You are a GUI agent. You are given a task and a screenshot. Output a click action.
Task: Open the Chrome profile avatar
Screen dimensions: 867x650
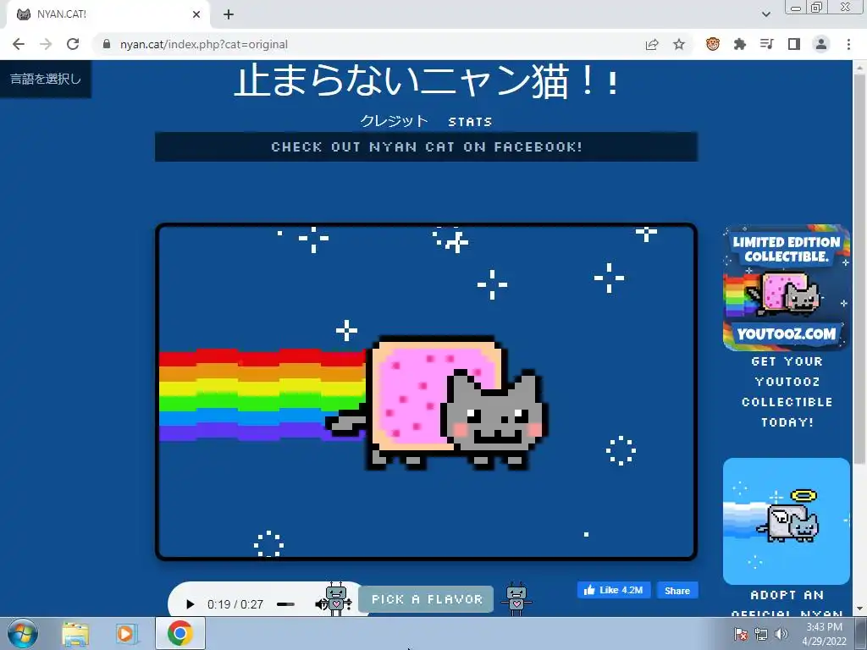tap(821, 44)
